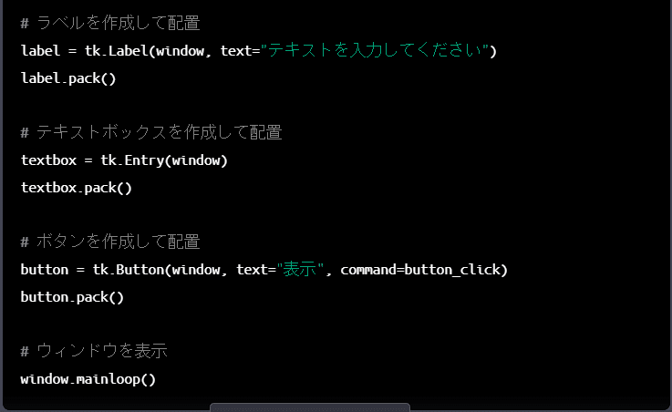The width and height of the screenshot is (672, 412).
Task: Place cursor on the textbox.pack() line
Action: (77, 188)
